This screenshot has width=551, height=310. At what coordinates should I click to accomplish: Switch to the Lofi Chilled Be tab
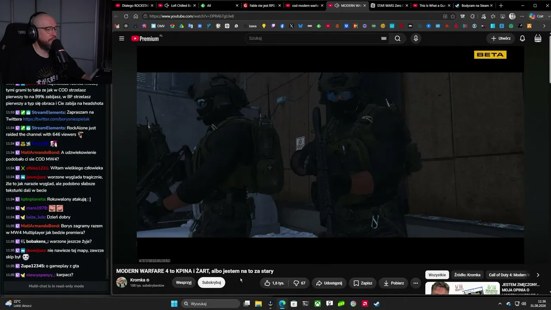177,6
